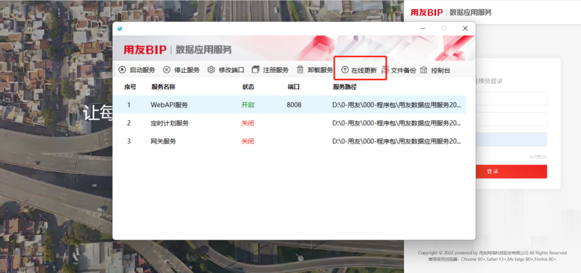Click sequence number 3 in the list

click(129, 141)
